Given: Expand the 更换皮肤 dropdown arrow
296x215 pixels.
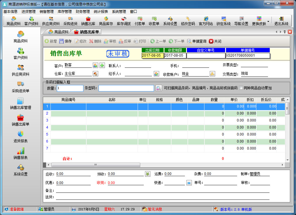Looking at the screenshot, I should pyautogui.click(x=268, y=22).
